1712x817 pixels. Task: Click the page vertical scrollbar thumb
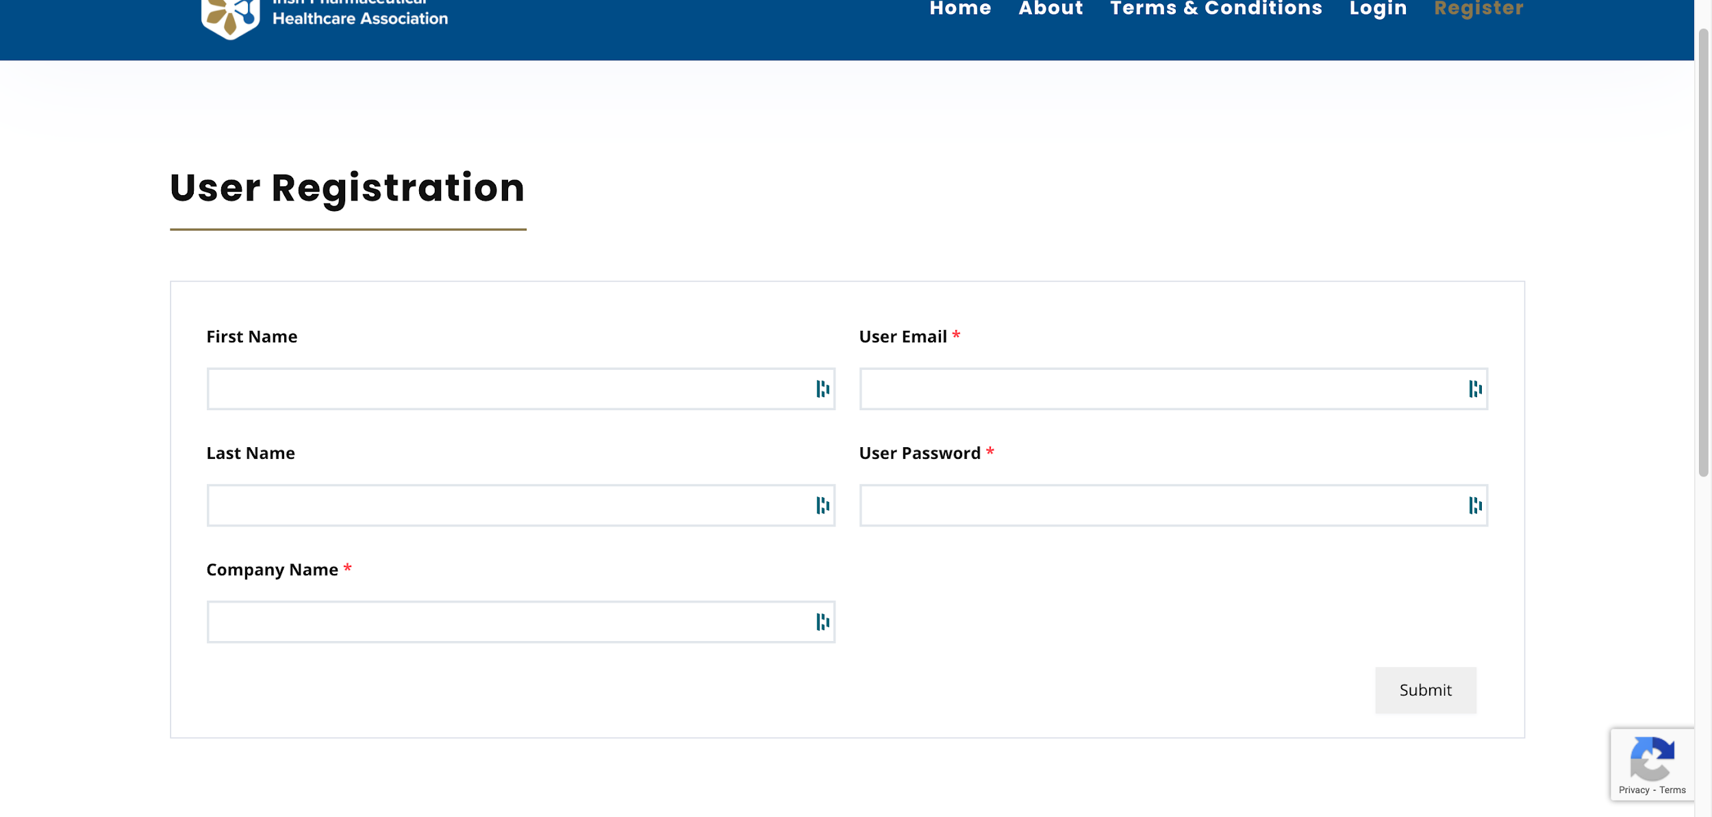coord(1703,253)
